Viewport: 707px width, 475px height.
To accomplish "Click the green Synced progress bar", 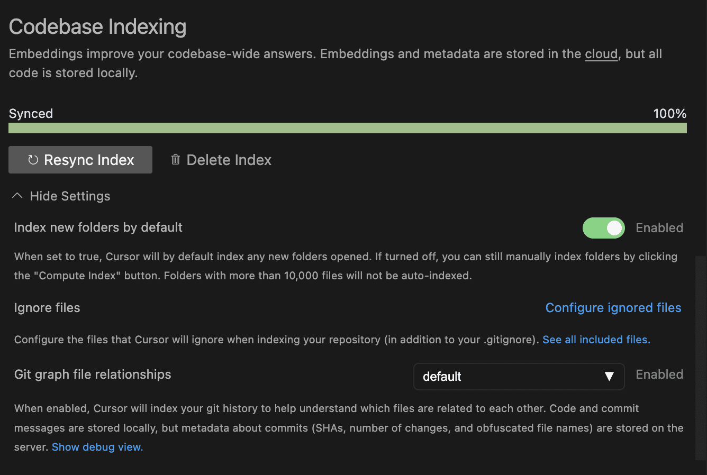I will click(x=347, y=127).
